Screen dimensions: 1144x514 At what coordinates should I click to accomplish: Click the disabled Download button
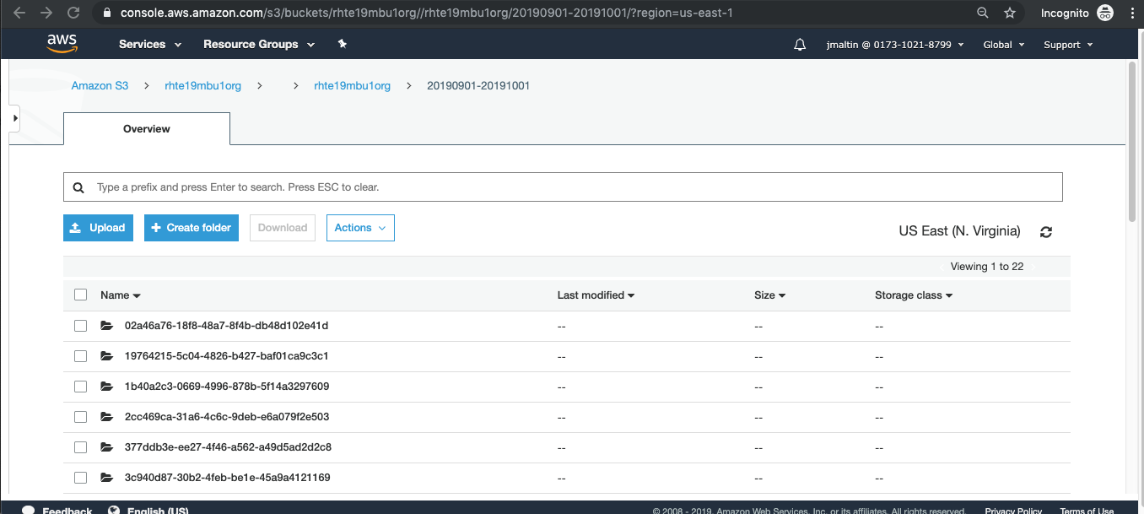pyautogui.click(x=283, y=228)
